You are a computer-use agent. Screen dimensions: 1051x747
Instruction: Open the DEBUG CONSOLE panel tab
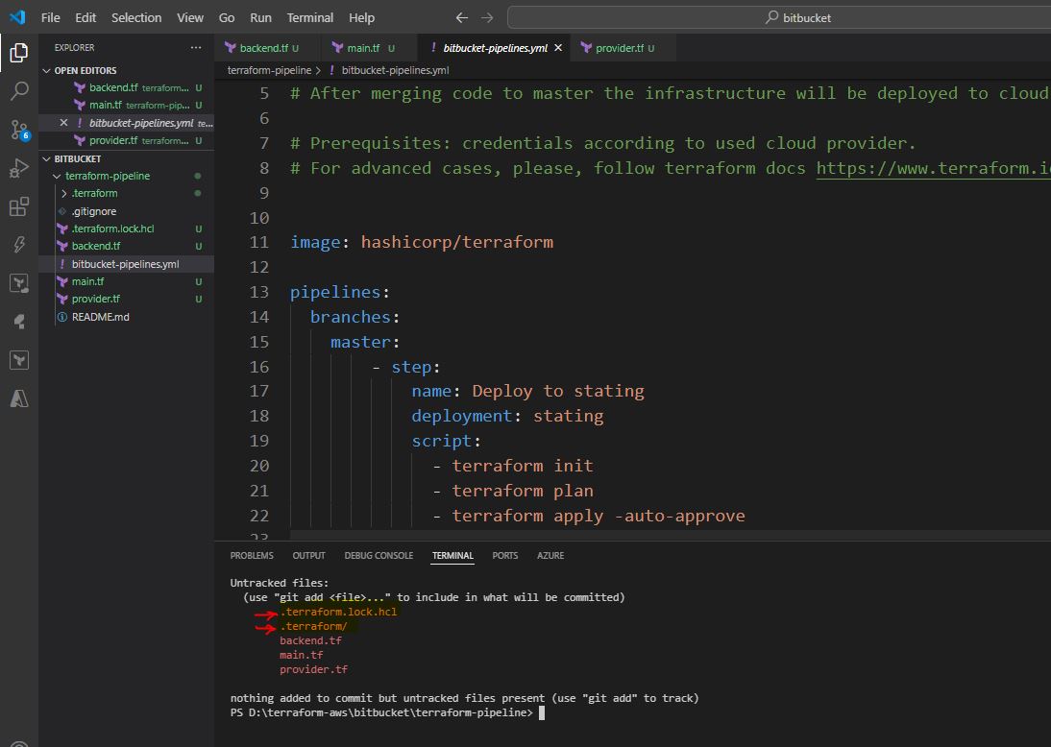[379, 555]
